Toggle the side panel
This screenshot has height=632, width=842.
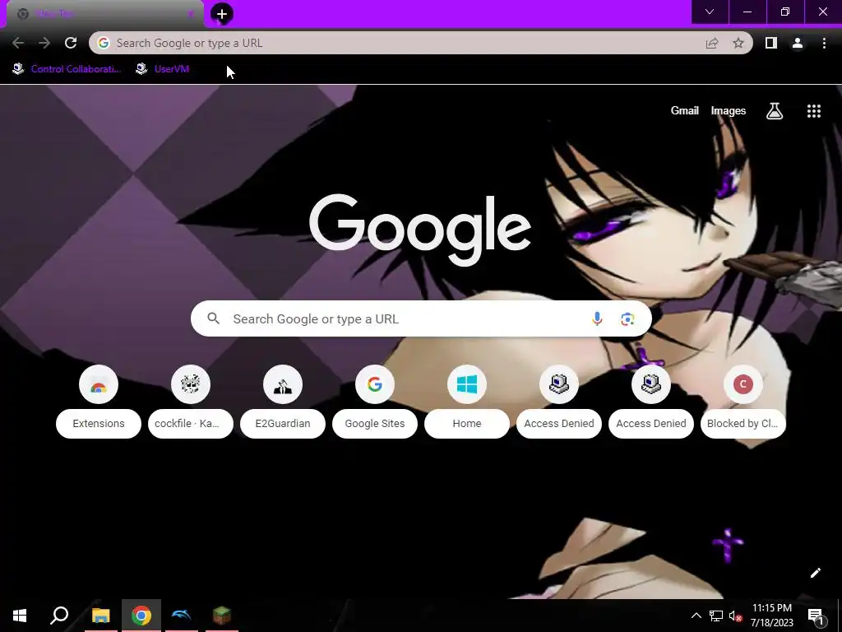(x=771, y=43)
